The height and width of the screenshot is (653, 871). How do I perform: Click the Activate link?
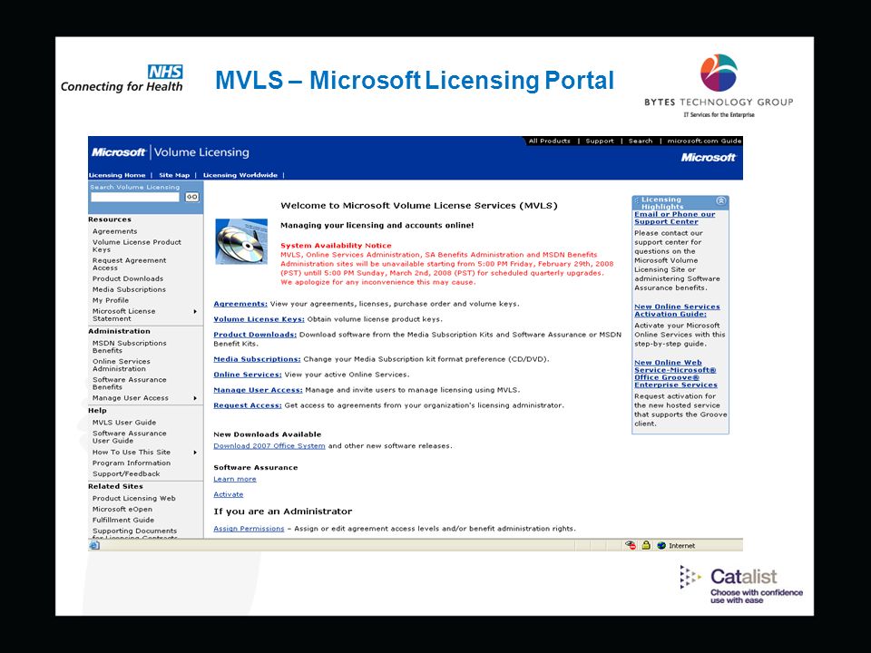(x=229, y=495)
